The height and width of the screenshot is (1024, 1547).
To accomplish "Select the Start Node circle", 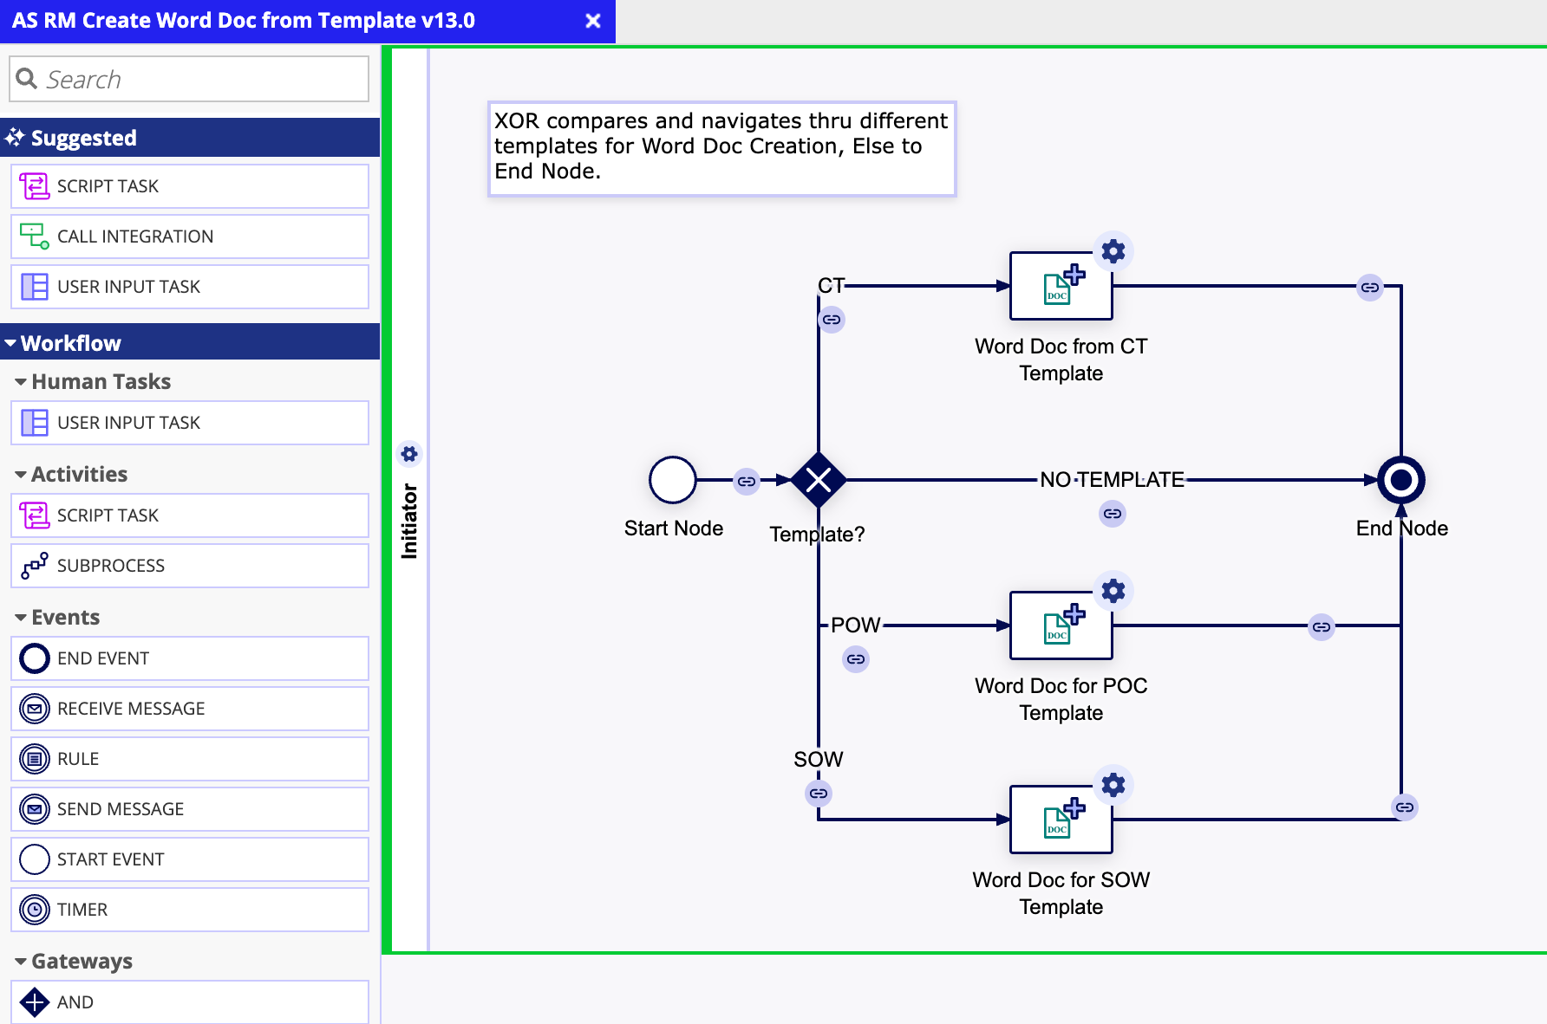I will point(673,480).
